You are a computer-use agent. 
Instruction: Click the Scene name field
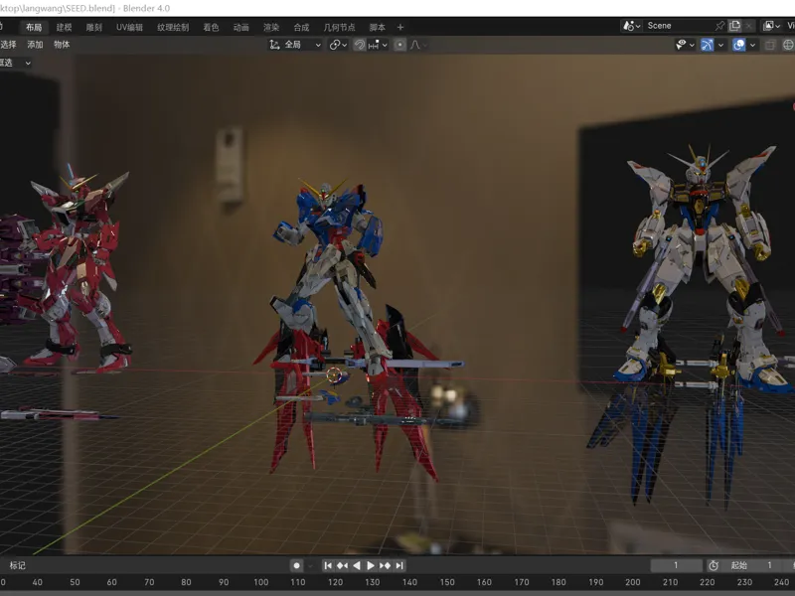(x=678, y=26)
